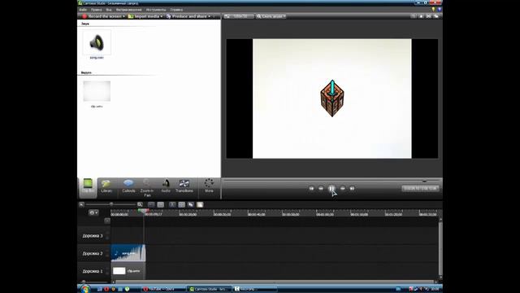
Task: Jump to previous clip in playback controls
Action: pyautogui.click(x=311, y=188)
